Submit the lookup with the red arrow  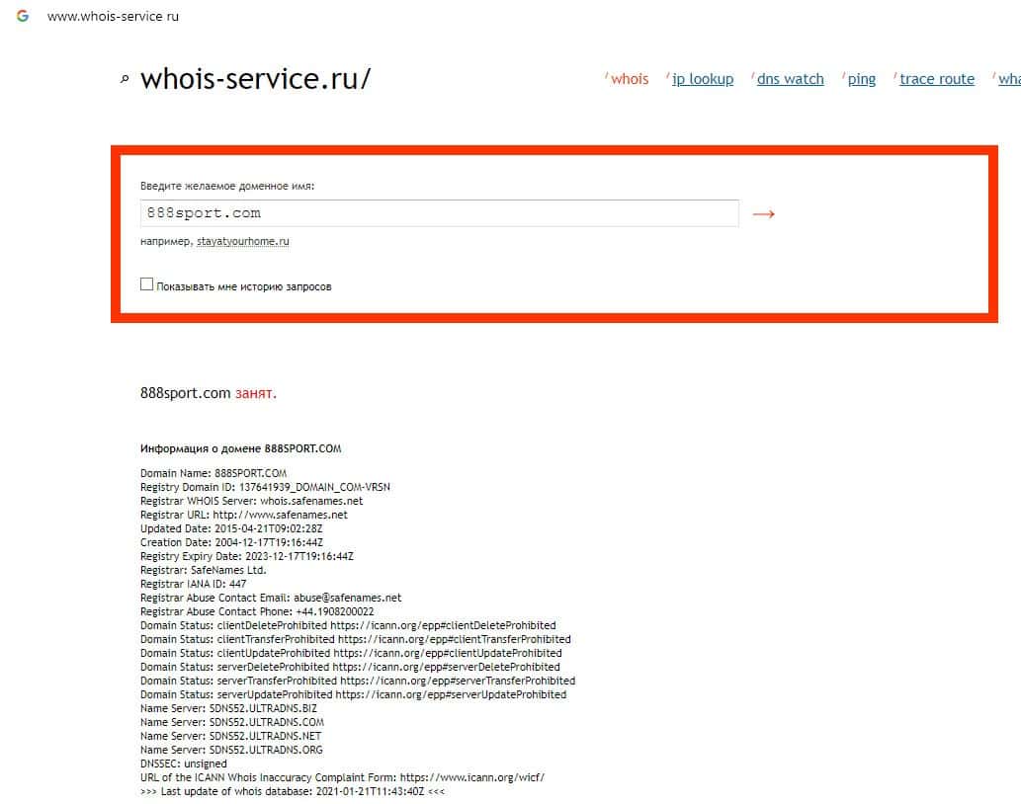pyautogui.click(x=763, y=213)
